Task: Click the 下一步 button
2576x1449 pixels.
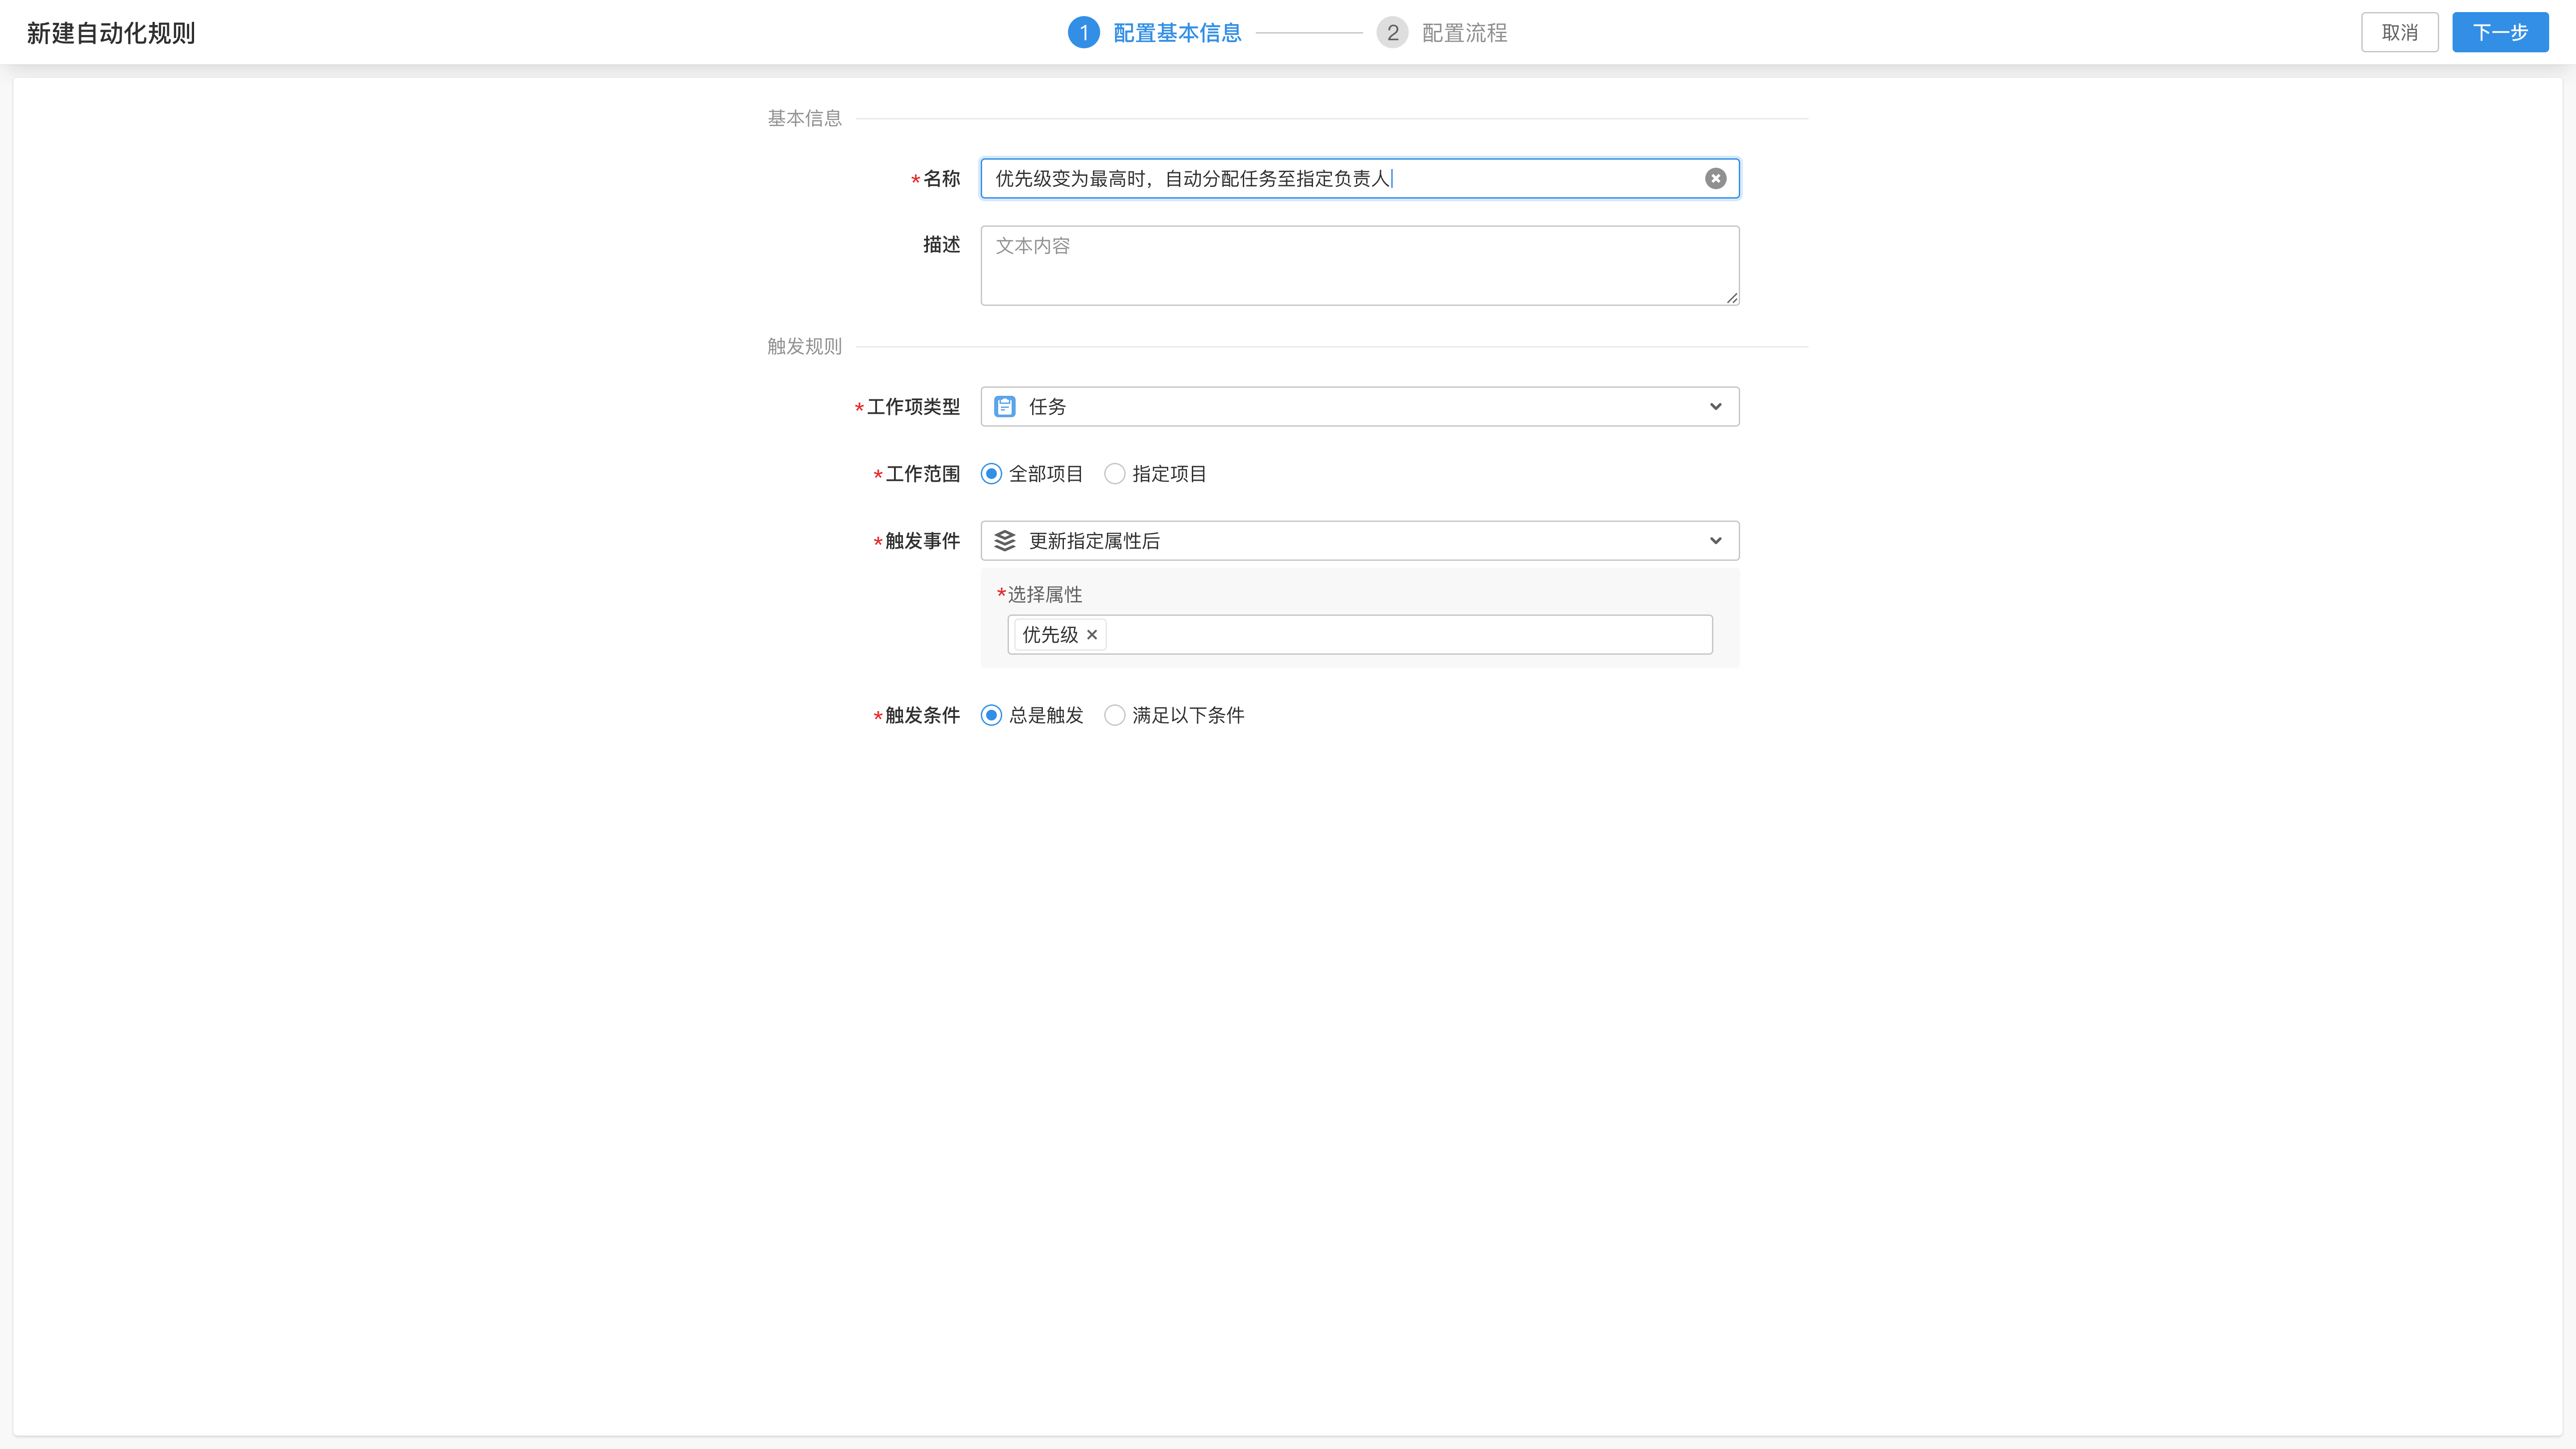Action: click(2500, 32)
